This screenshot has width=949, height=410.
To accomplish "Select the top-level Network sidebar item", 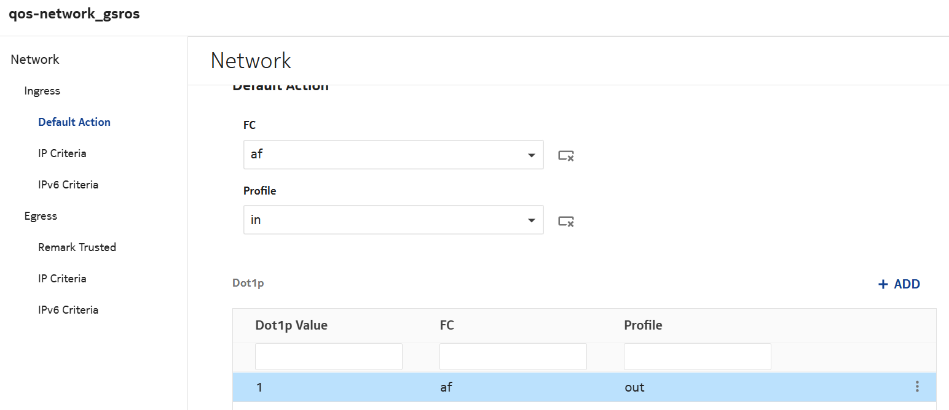I will click(35, 60).
